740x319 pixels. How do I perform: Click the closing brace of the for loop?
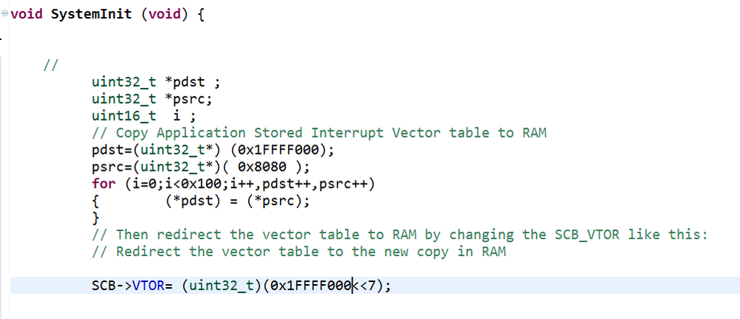[96, 218]
